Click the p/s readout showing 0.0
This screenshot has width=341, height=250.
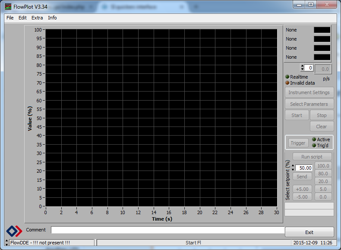323,69
